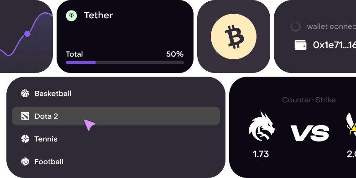
Task: Click the Total progress bar at 50%
Action: (125, 63)
